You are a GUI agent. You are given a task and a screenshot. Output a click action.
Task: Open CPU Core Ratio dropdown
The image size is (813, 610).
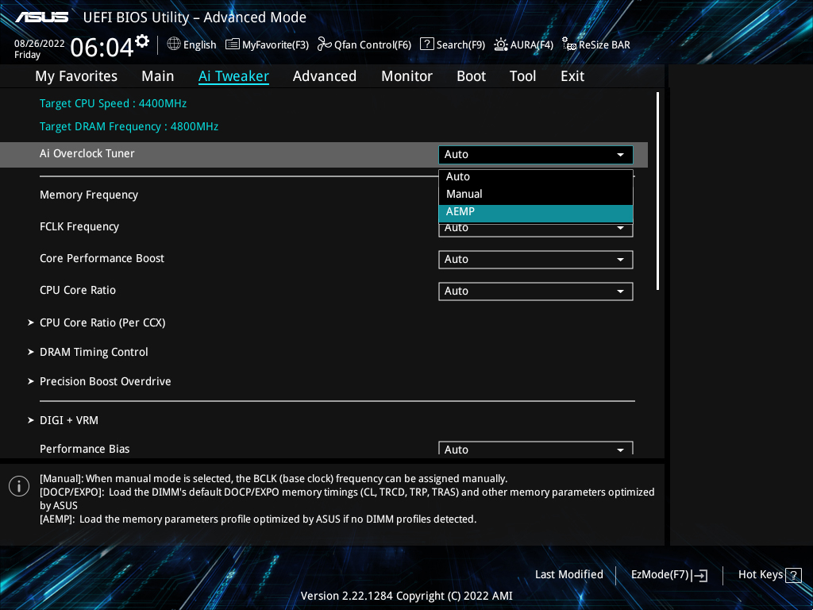point(535,291)
